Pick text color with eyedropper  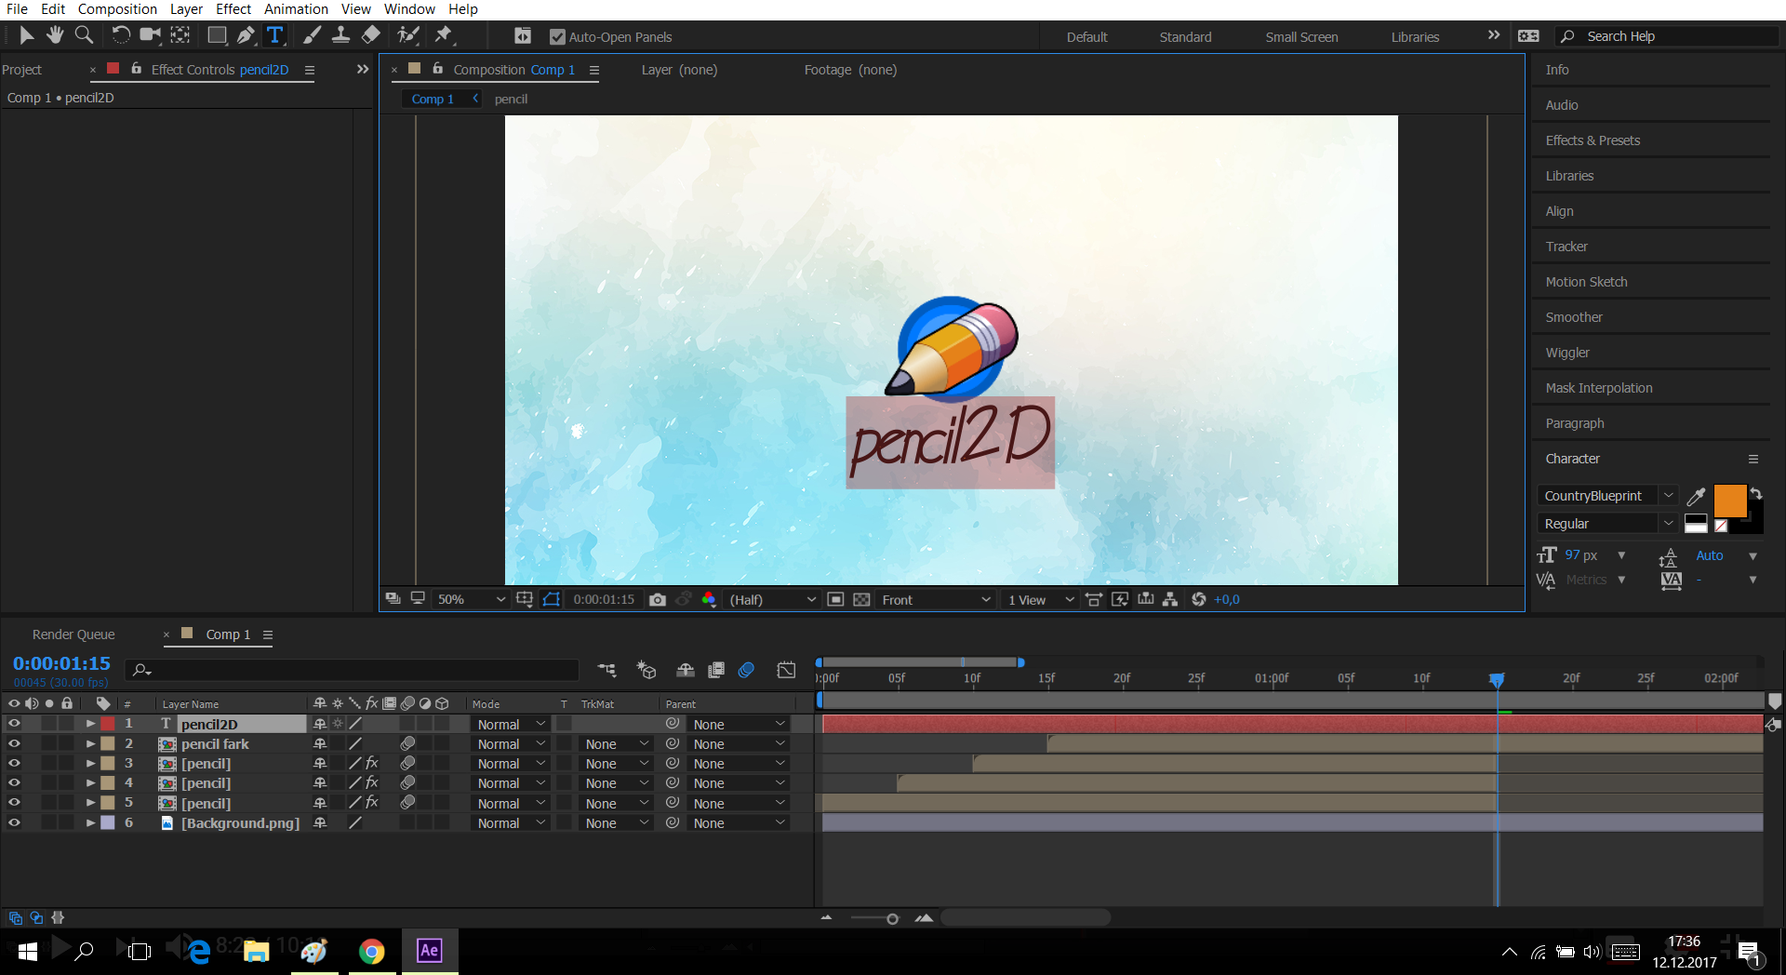pyautogui.click(x=1696, y=497)
